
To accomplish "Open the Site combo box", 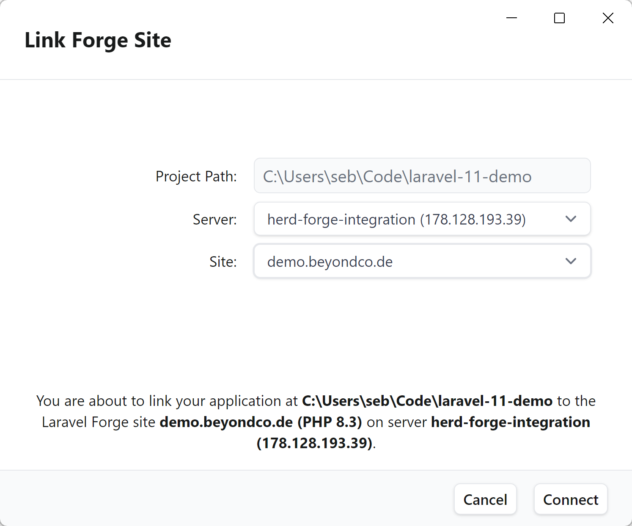I will click(x=422, y=261).
